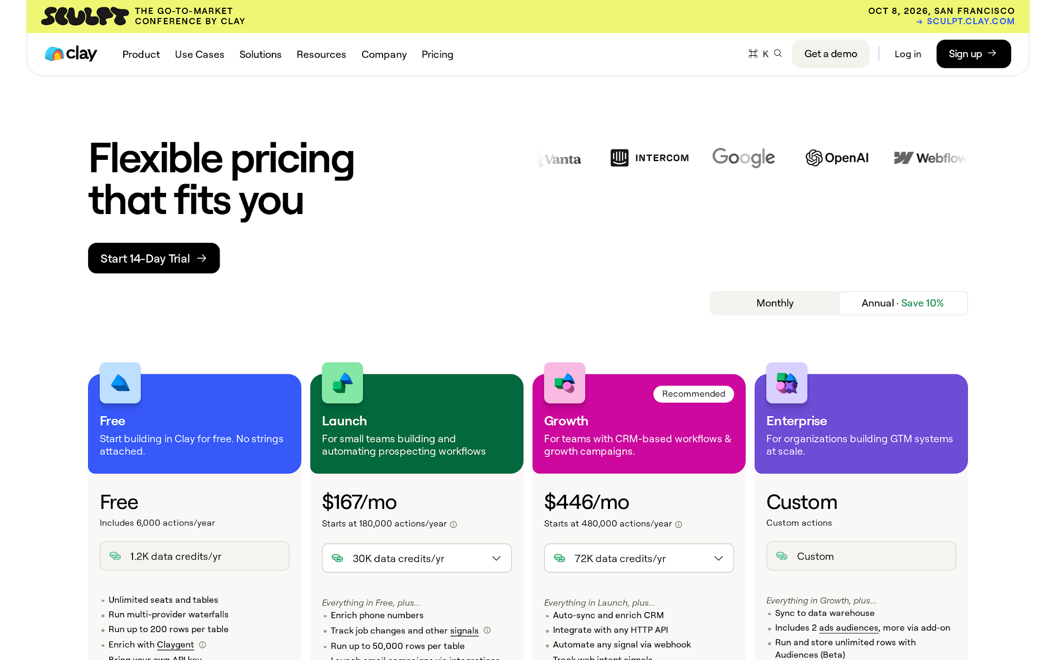Click the $446/mo price text
The width and height of the screenshot is (1056, 660).
[587, 502]
